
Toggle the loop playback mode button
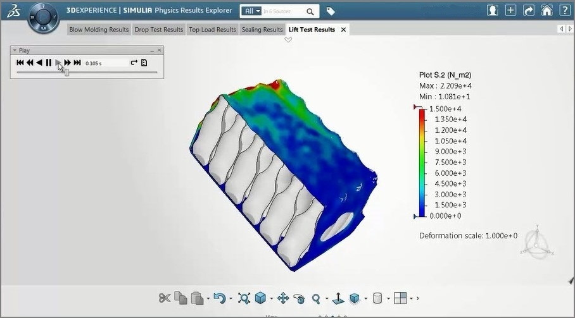click(x=134, y=63)
